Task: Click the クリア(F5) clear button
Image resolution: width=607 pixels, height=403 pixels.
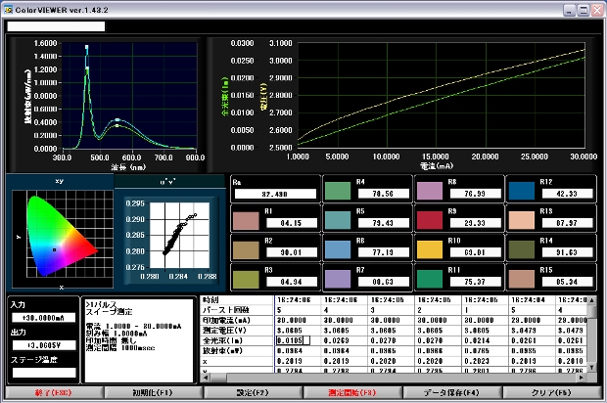Action: pos(553,393)
